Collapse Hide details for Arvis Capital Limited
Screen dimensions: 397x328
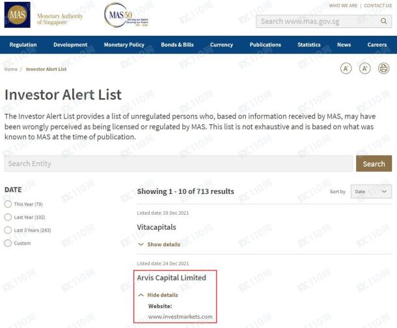click(158, 295)
